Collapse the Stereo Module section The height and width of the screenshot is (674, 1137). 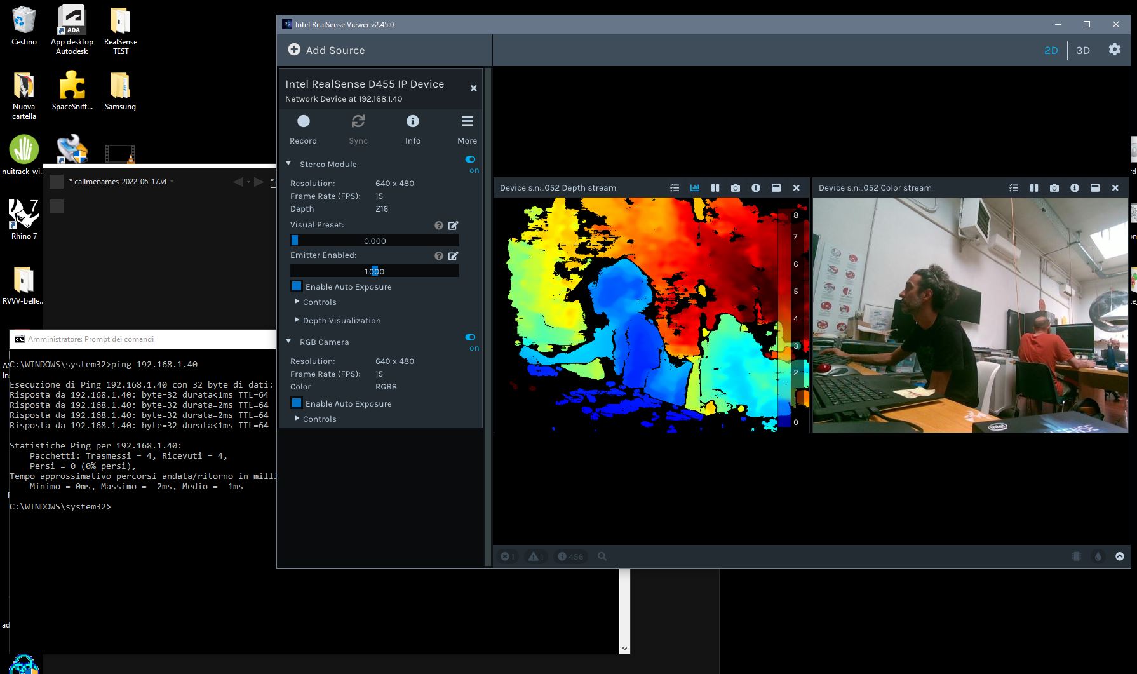click(x=288, y=164)
